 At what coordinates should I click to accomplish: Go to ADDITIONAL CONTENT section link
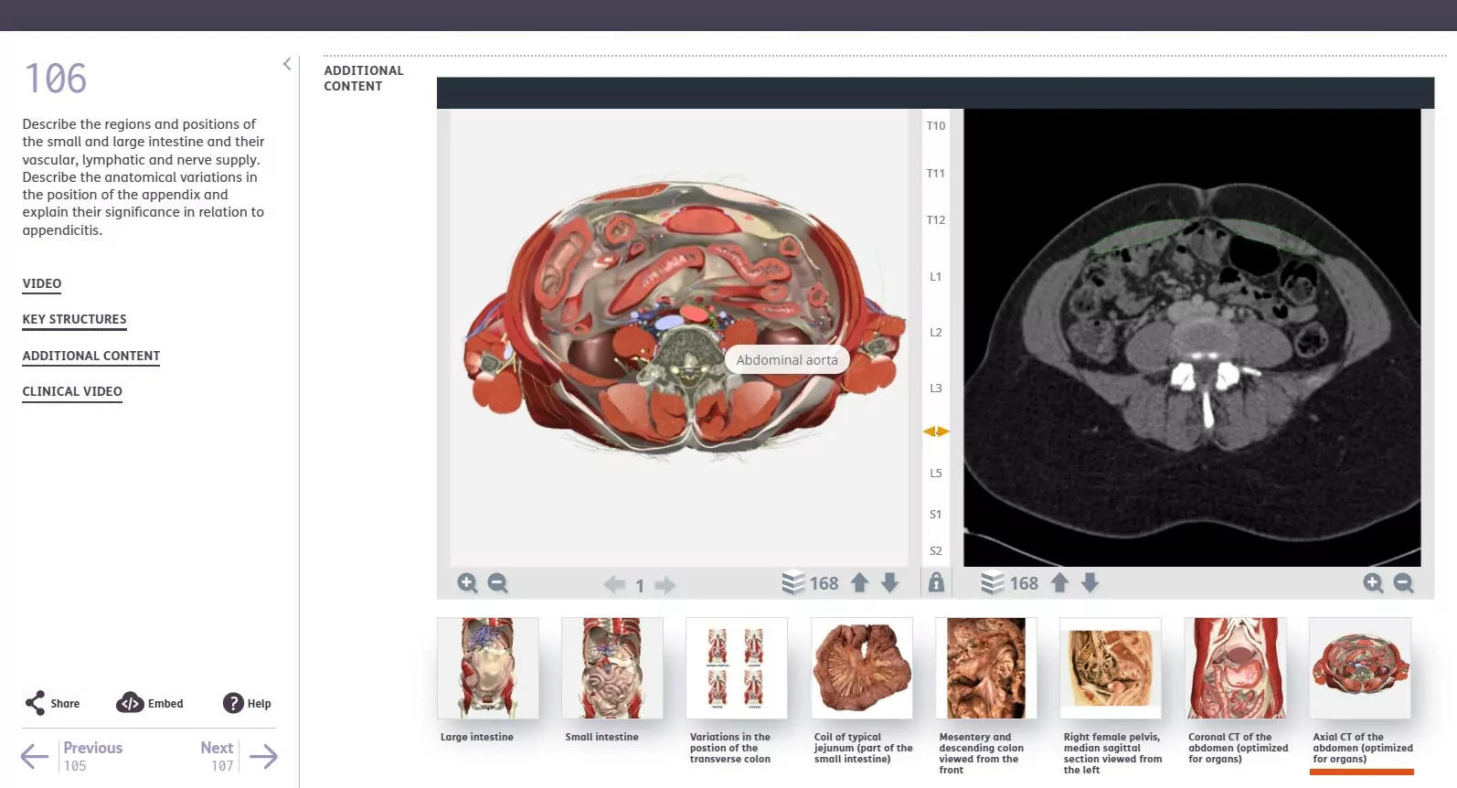[x=91, y=356]
